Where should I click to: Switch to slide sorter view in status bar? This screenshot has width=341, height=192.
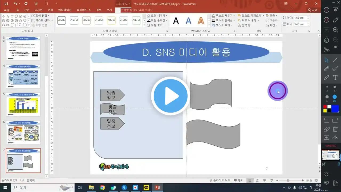point(257,181)
